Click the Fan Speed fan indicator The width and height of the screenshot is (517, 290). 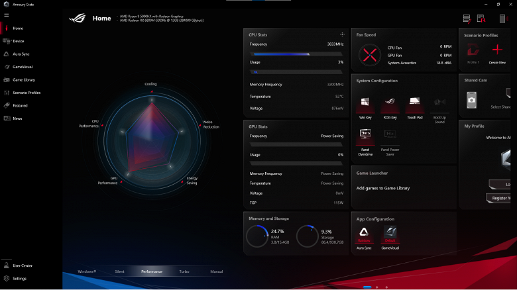pos(369,54)
